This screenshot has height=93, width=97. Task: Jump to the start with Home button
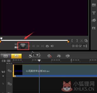tap(29, 46)
